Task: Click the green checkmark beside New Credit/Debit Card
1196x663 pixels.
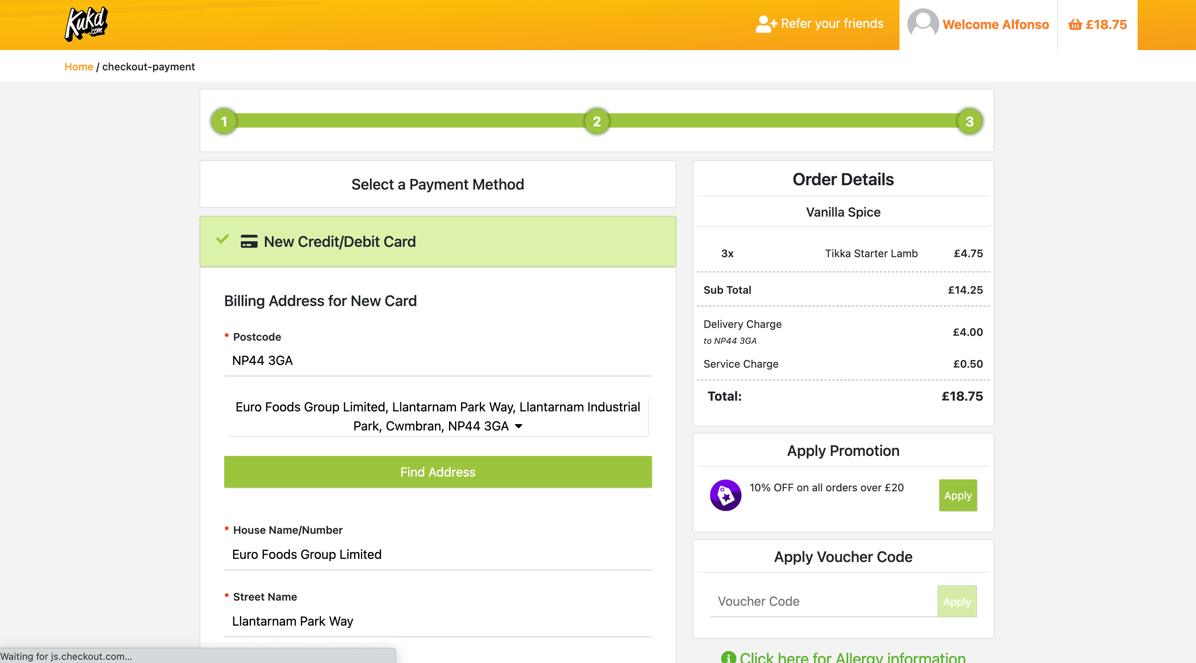Action: 223,239
